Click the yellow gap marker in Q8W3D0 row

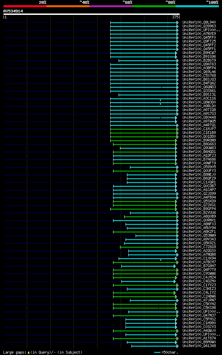pyautogui.click(x=161, y=104)
